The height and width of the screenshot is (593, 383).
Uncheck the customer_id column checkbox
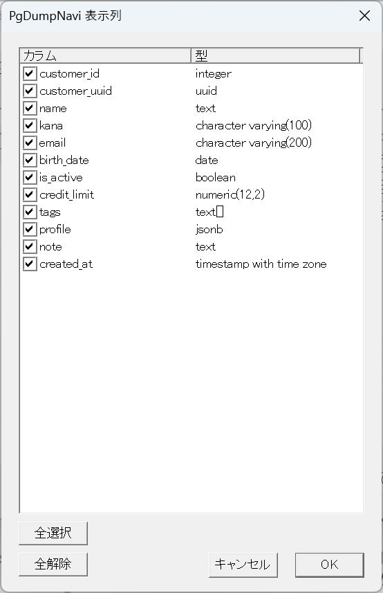[x=30, y=73]
